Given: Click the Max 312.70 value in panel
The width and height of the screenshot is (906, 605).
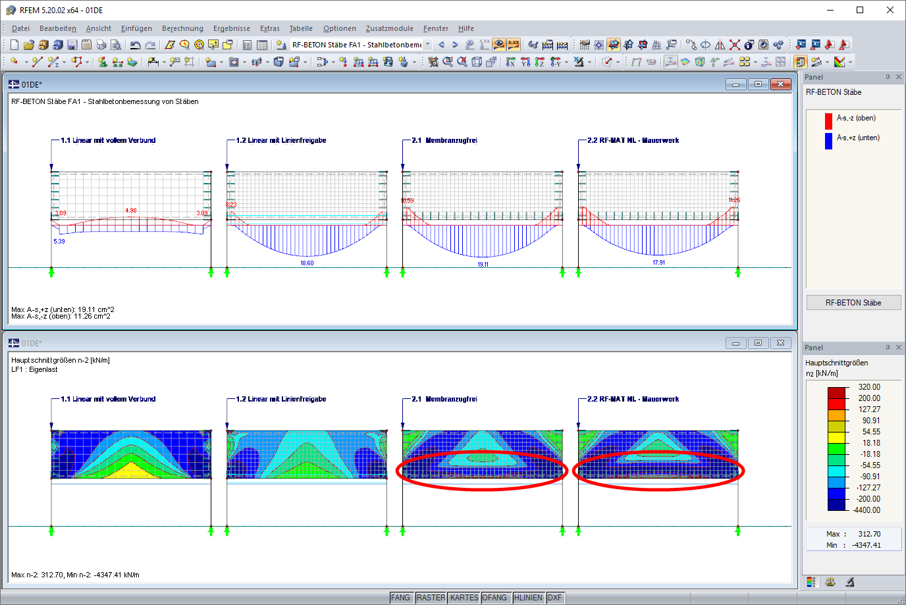Looking at the screenshot, I should tap(869, 534).
